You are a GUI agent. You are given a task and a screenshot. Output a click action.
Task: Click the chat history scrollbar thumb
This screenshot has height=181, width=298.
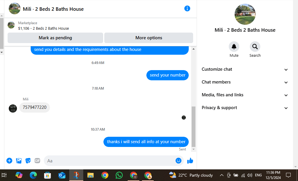coord(193,127)
